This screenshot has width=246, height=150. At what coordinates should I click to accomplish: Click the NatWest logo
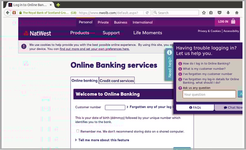pos(37,33)
